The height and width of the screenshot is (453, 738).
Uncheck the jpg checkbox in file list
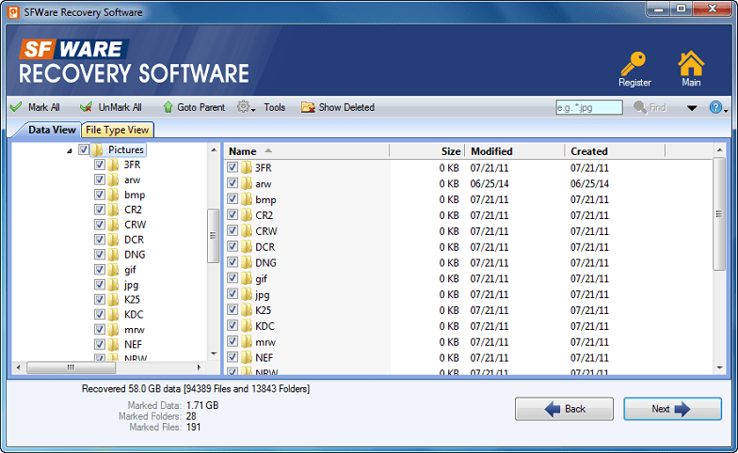pyautogui.click(x=233, y=293)
